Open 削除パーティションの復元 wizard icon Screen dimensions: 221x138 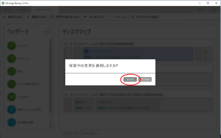[x=12, y=110]
